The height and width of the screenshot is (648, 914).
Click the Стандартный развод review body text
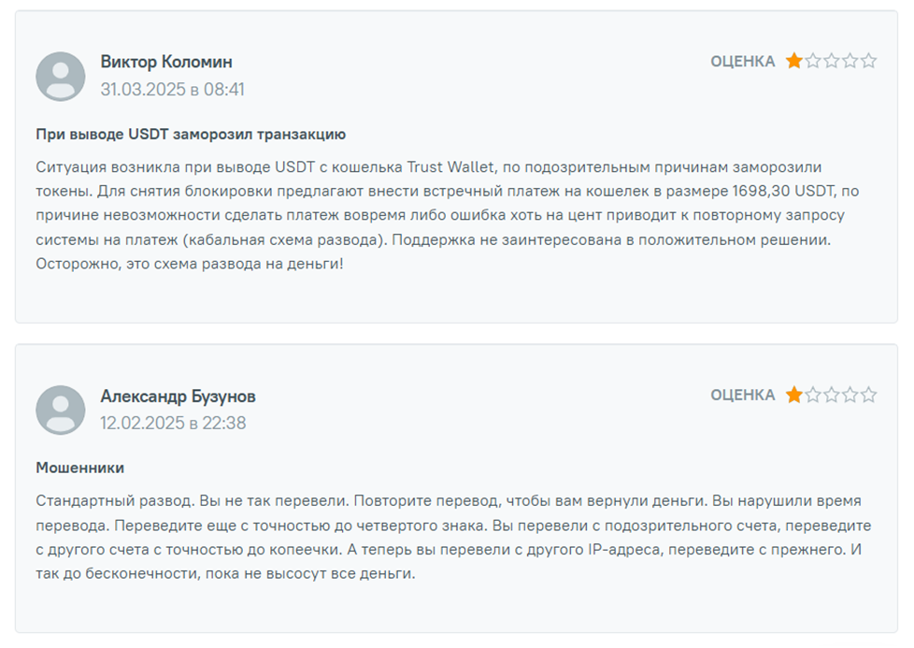click(453, 537)
